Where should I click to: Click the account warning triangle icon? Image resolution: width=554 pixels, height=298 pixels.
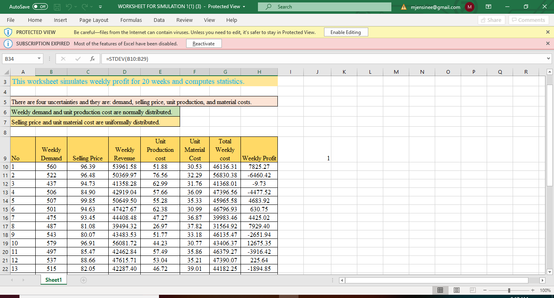click(404, 7)
